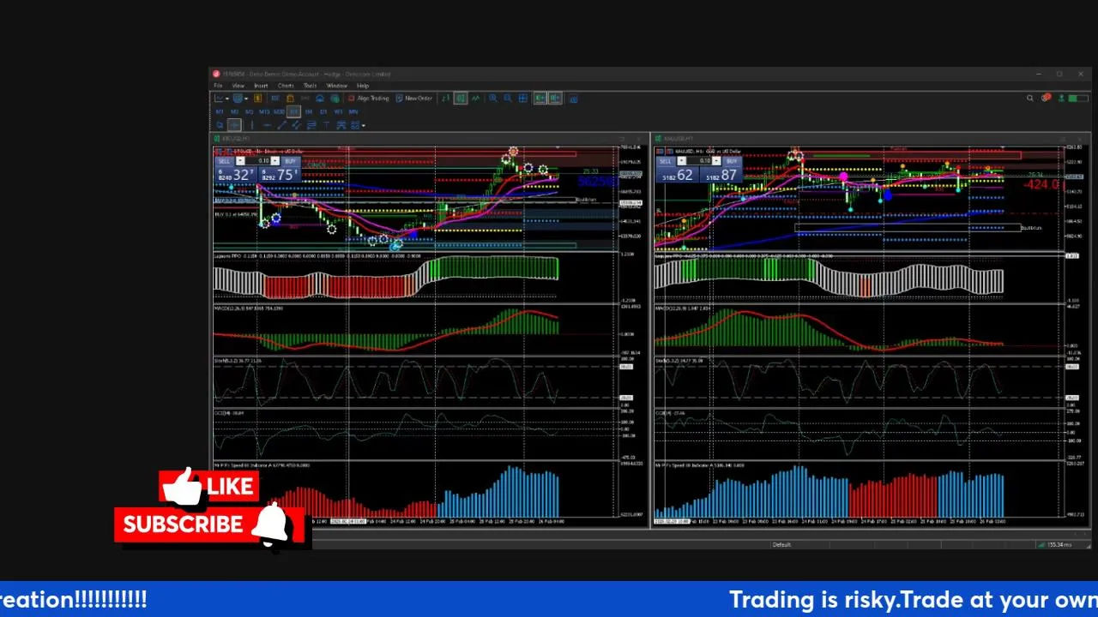This screenshot has height=617, width=1098.
Task: Open the Tools menu
Action: (x=310, y=86)
